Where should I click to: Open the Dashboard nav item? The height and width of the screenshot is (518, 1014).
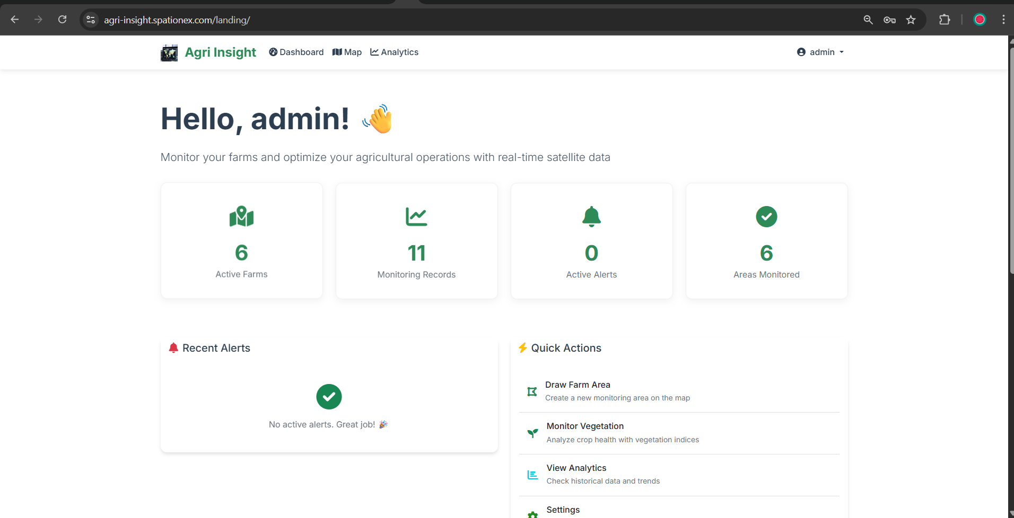[x=296, y=52]
